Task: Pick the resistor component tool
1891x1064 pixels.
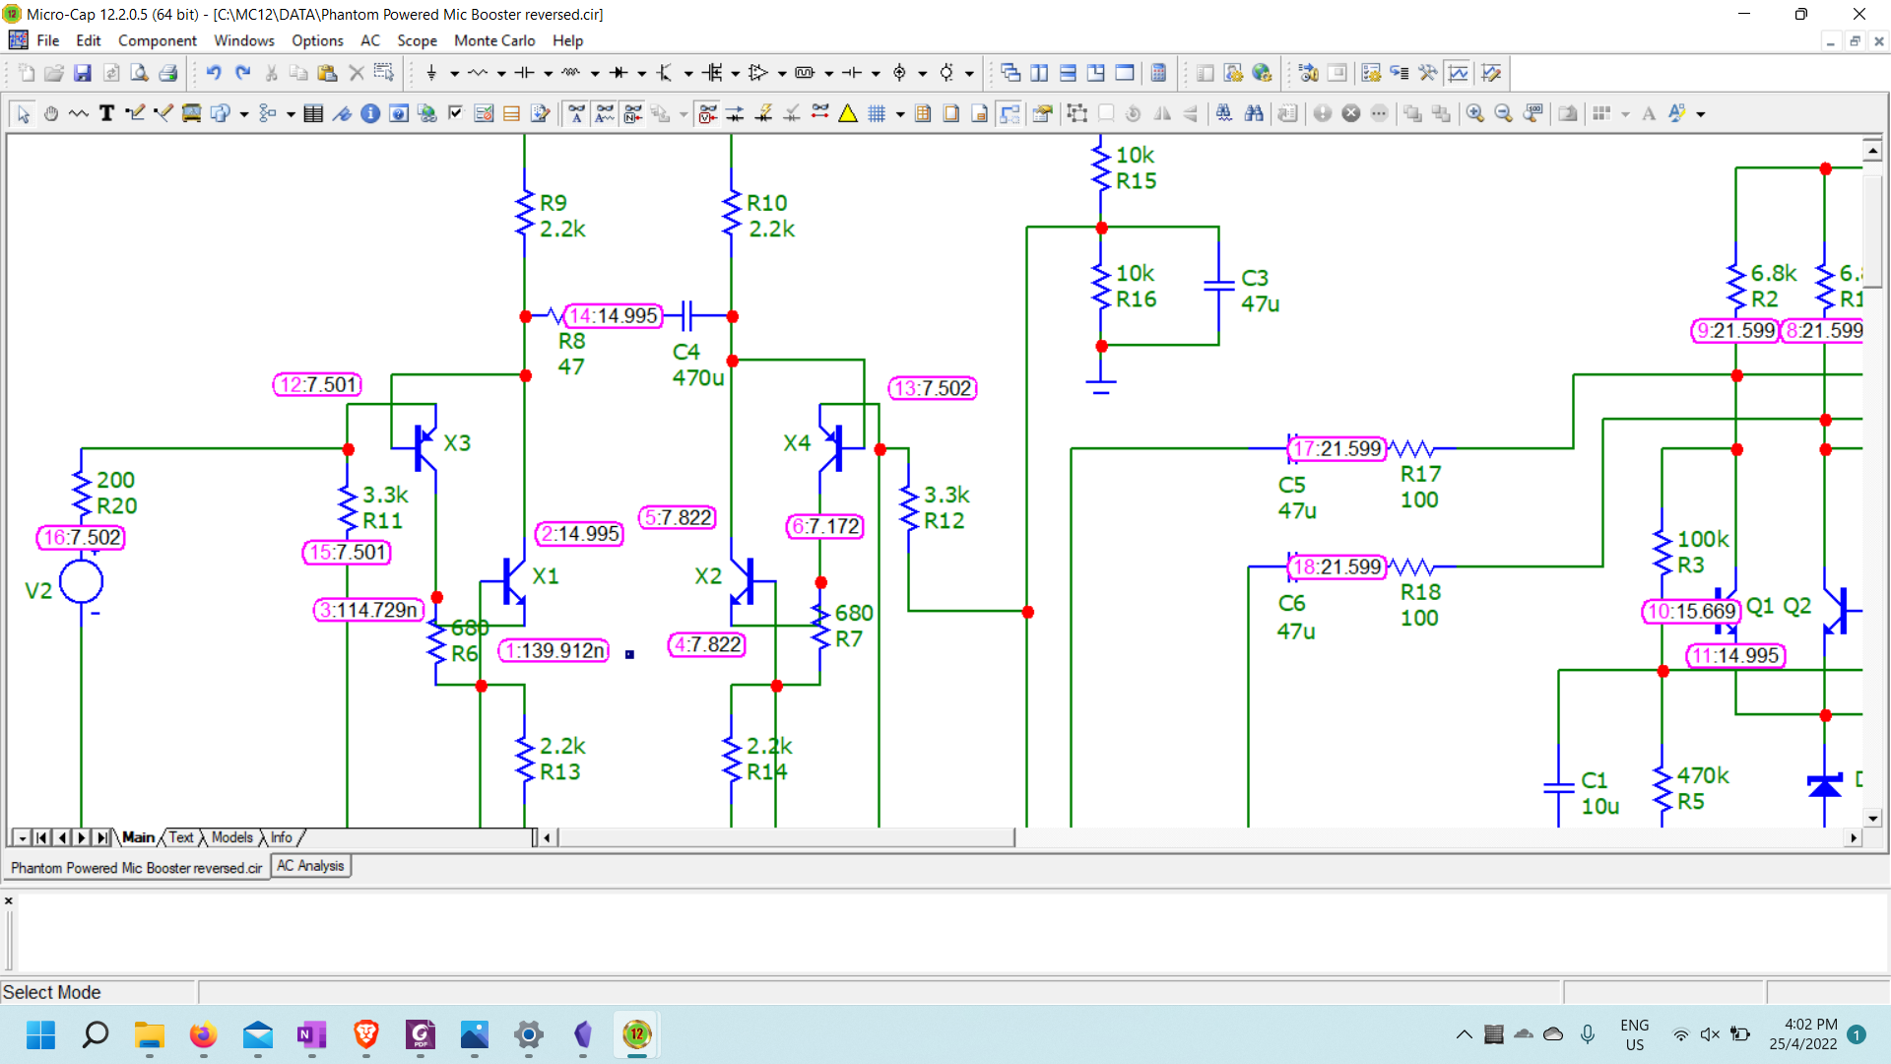Action: (x=478, y=73)
